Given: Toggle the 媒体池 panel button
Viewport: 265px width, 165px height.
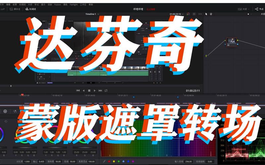Looking at the screenshot, I should pyautogui.click(x=15, y=9).
